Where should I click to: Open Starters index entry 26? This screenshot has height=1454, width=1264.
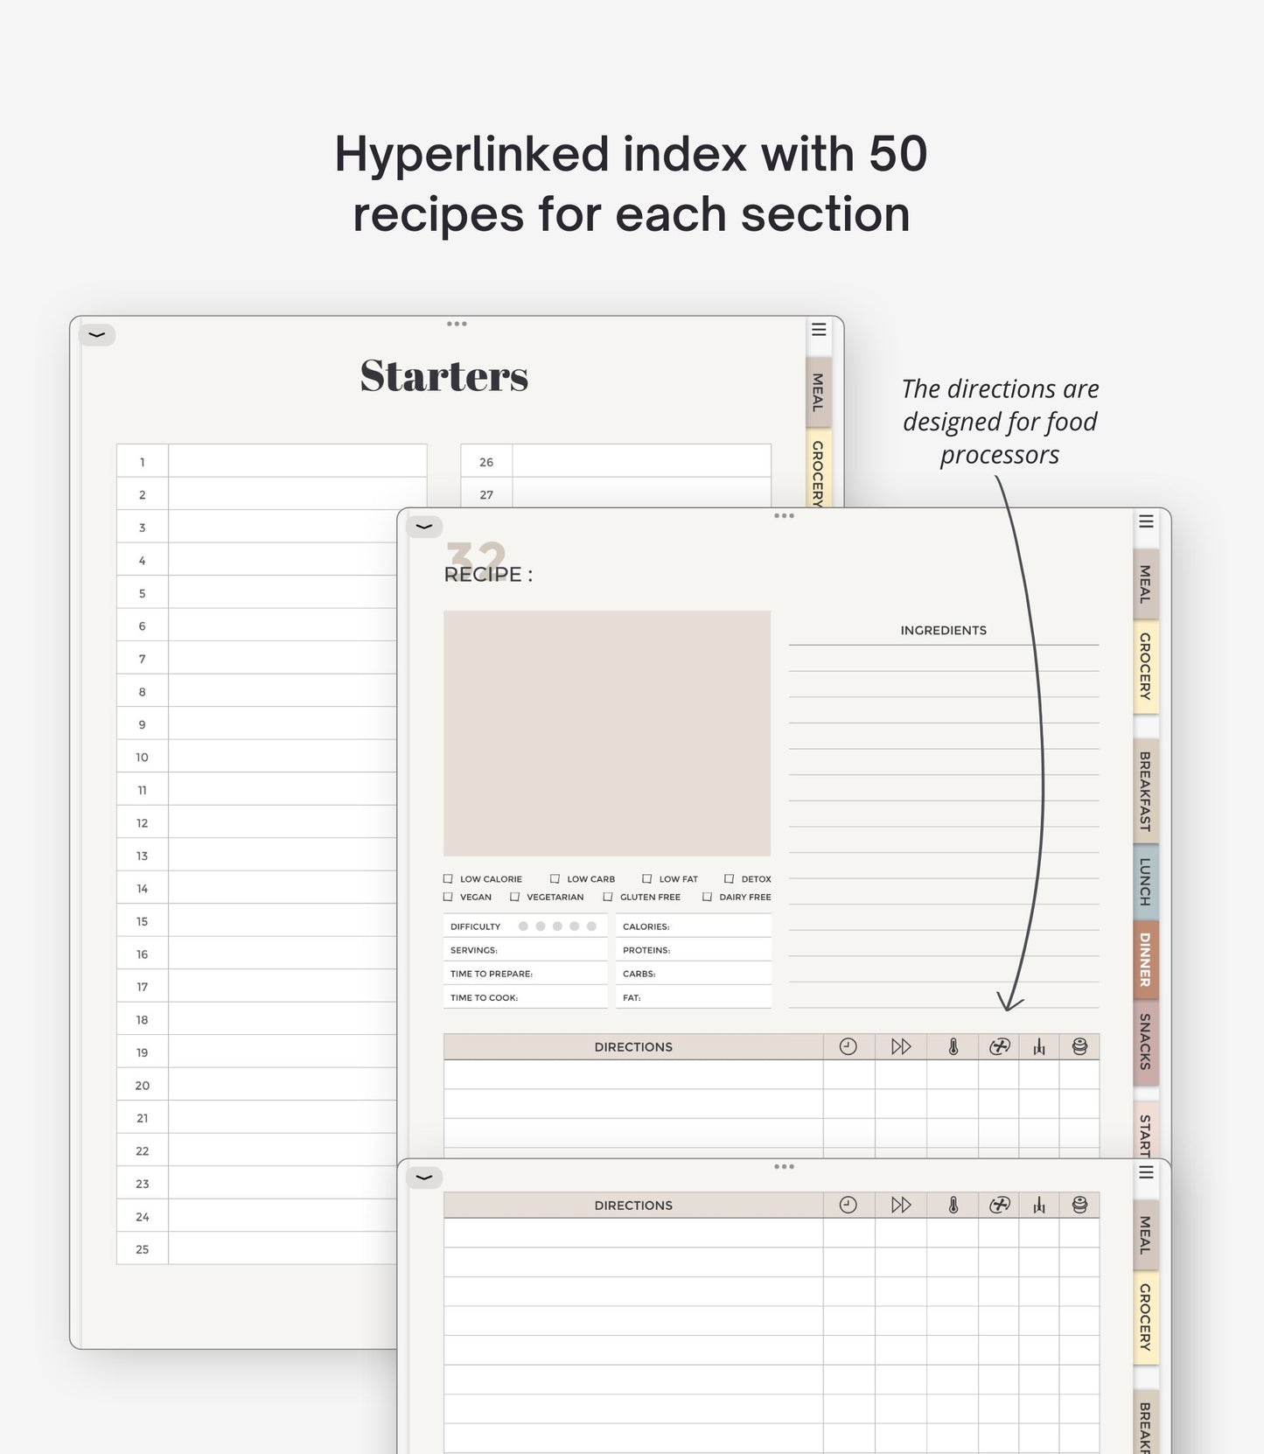616,461
